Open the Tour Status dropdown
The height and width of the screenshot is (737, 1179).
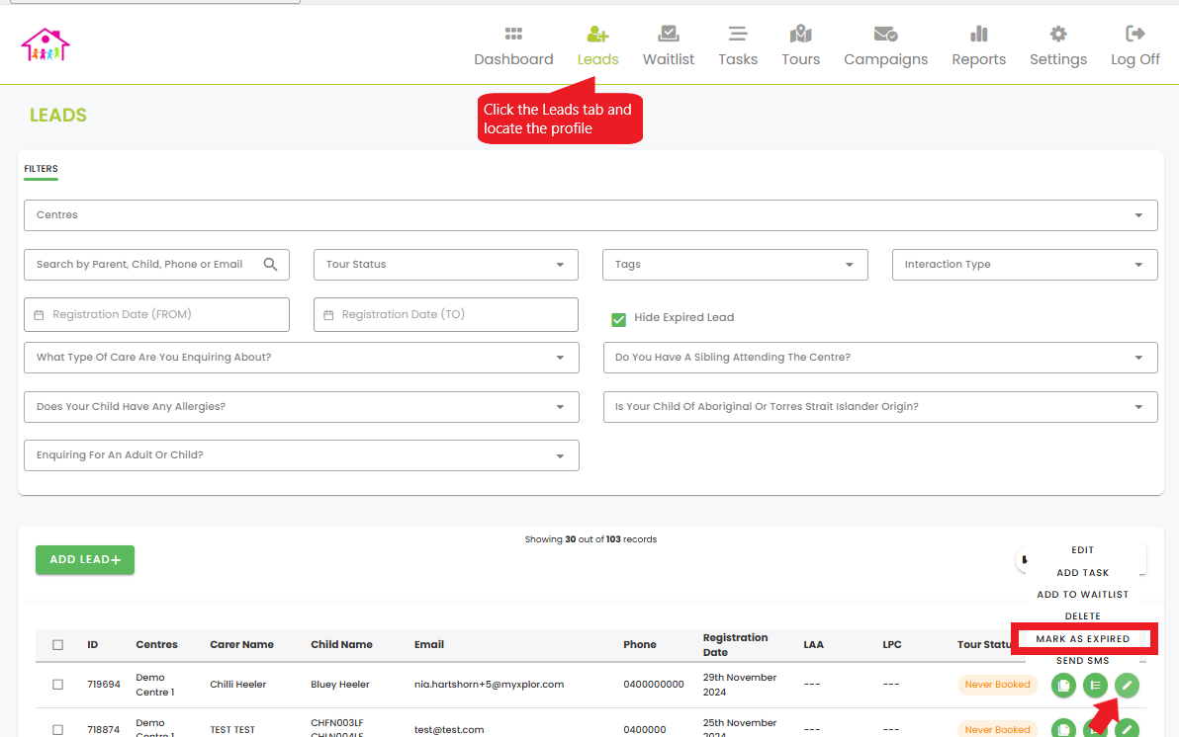pyautogui.click(x=446, y=265)
